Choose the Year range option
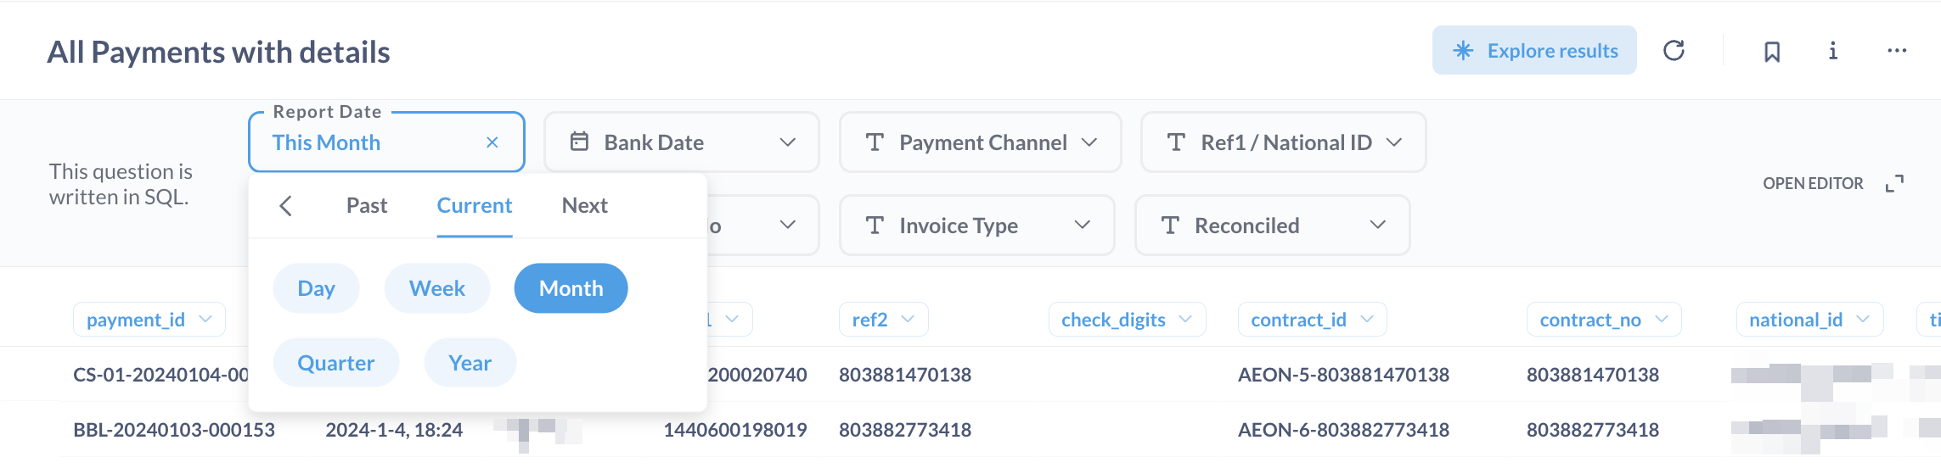 coord(470,363)
